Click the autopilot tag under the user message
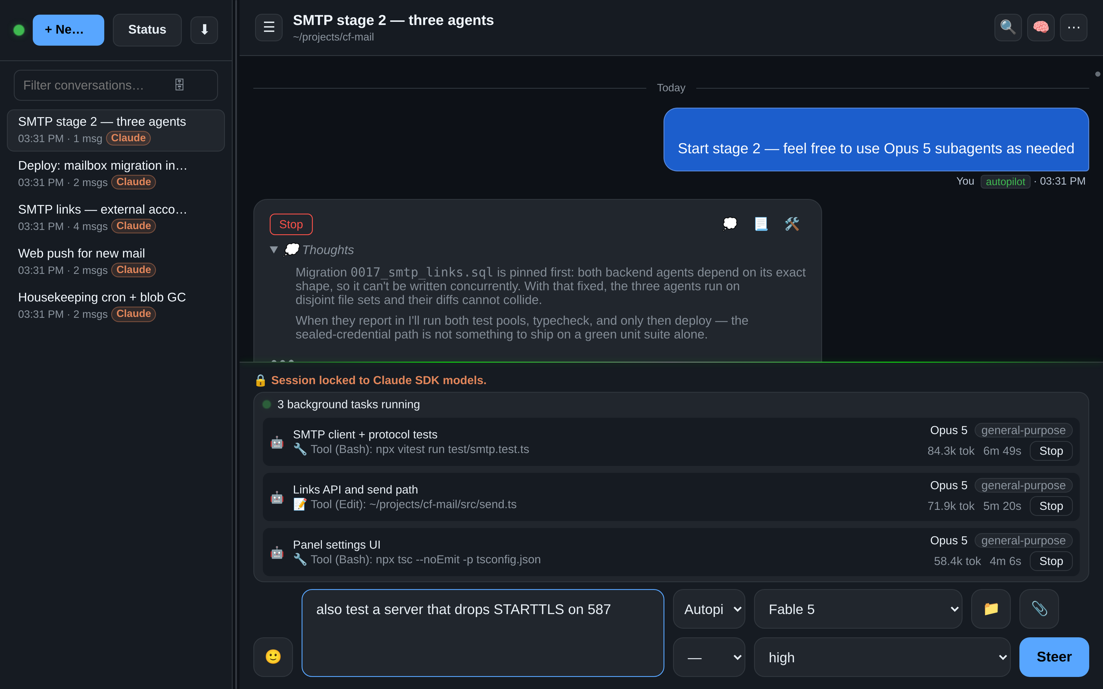 pos(1005,181)
